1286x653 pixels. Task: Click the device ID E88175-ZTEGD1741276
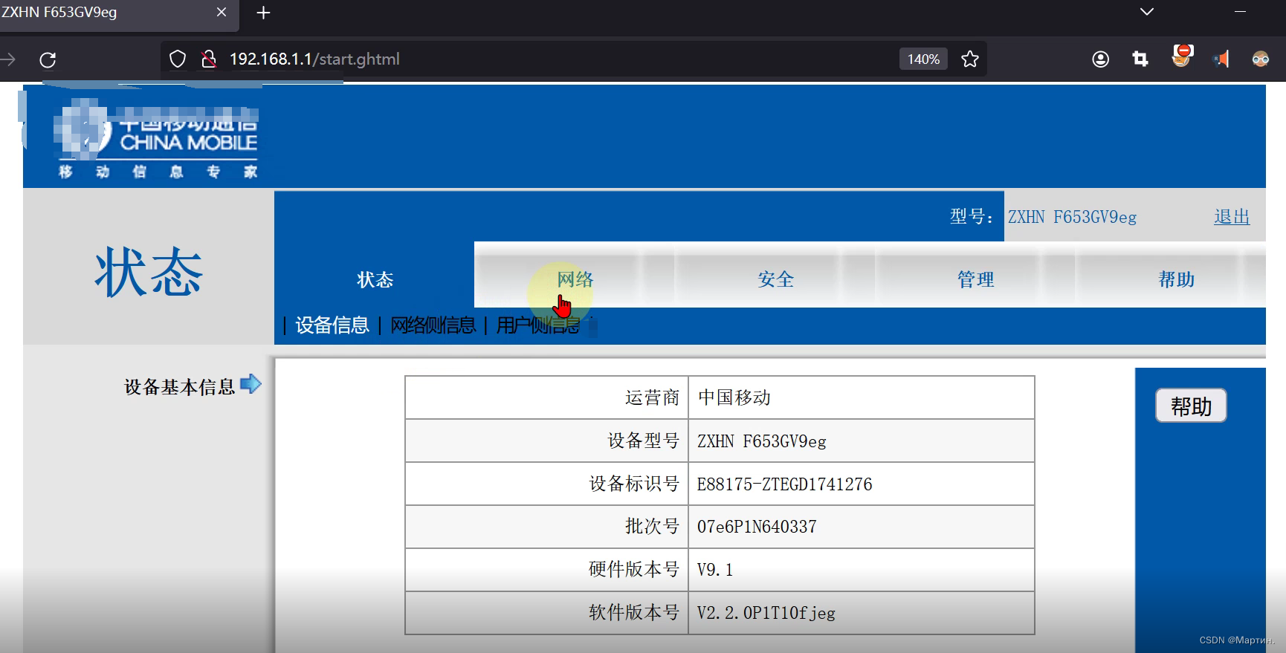click(x=785, y=484)
